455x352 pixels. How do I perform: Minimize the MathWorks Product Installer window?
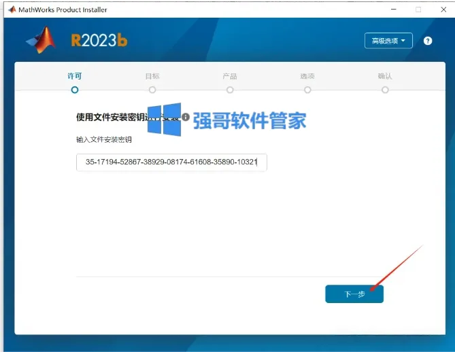point(394,10)
